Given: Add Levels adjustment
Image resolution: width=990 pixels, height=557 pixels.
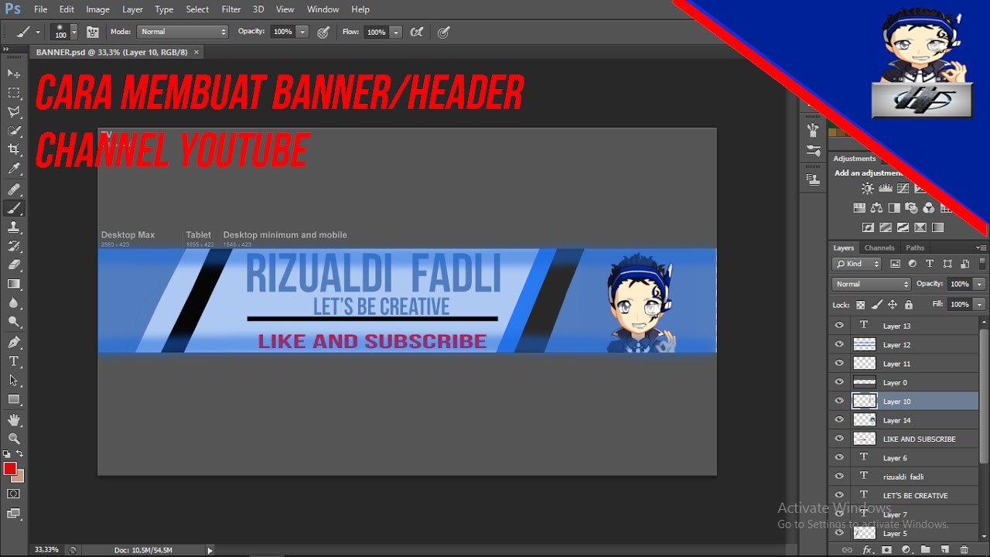Looking at the screenshot, I should click(885, 188).
